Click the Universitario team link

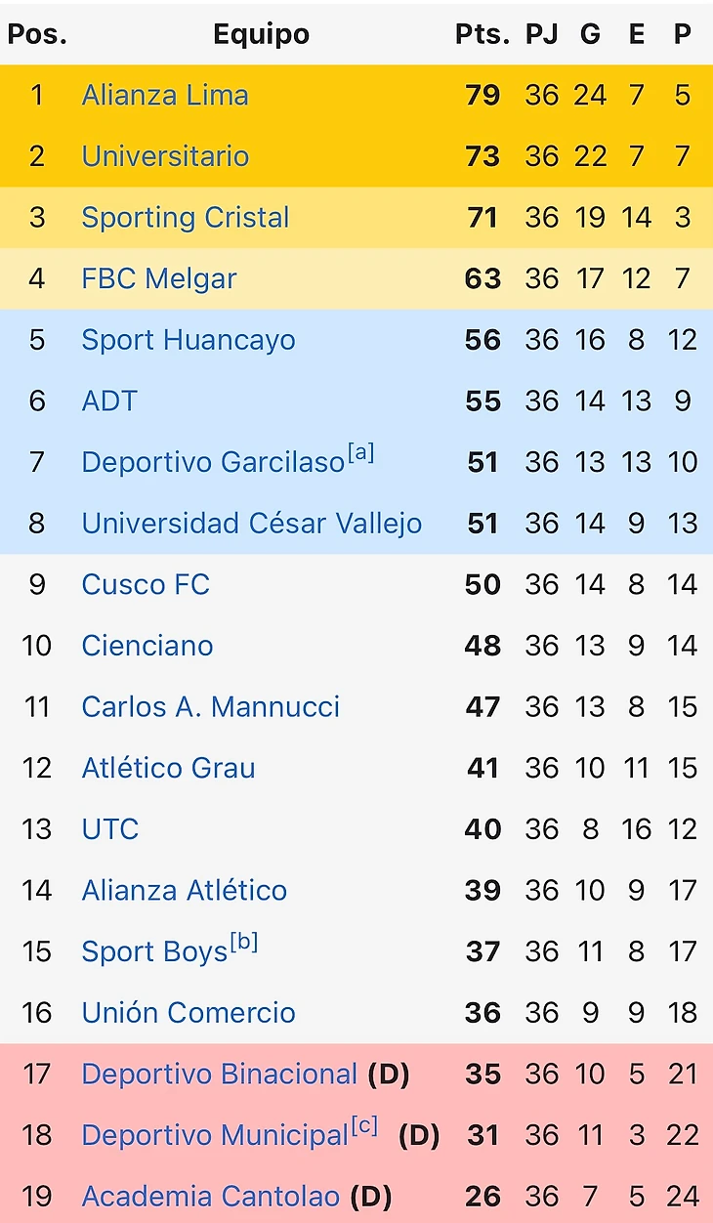(165, 156)
